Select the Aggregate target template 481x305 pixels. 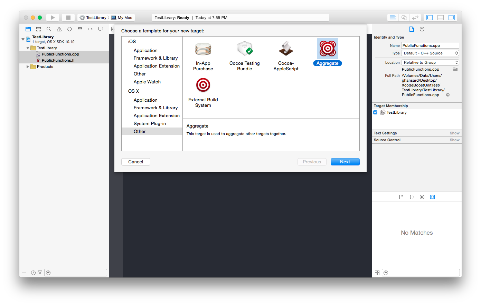click(x=328, y=52)
